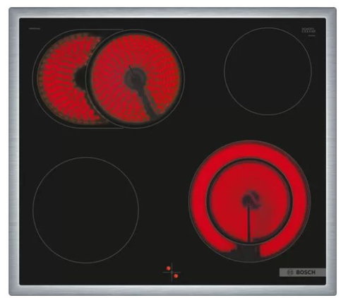353x298 pixels.
Task: Select the unlit bottom-left cooking zone
Action: pos(85,210)
